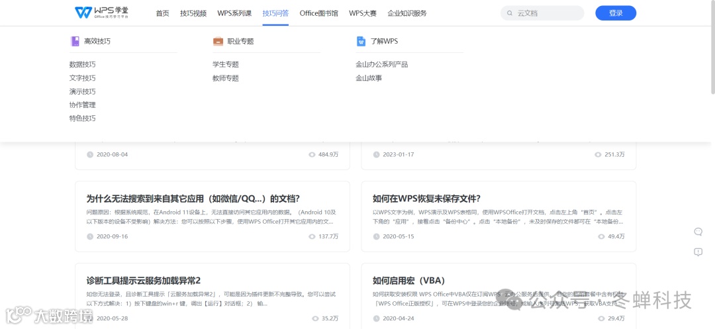The image size is (715, 329).
Task: Click the clock icon next to 2023-01-17
Action: [376, 154]
